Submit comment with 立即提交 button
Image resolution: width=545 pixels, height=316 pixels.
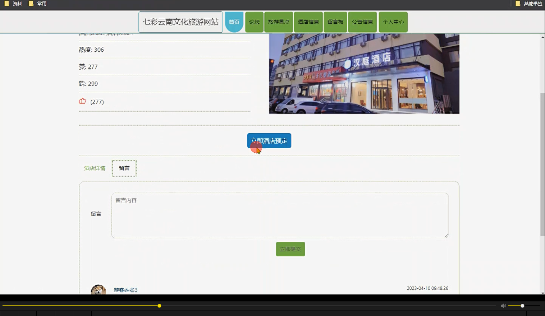coord(290,249)
